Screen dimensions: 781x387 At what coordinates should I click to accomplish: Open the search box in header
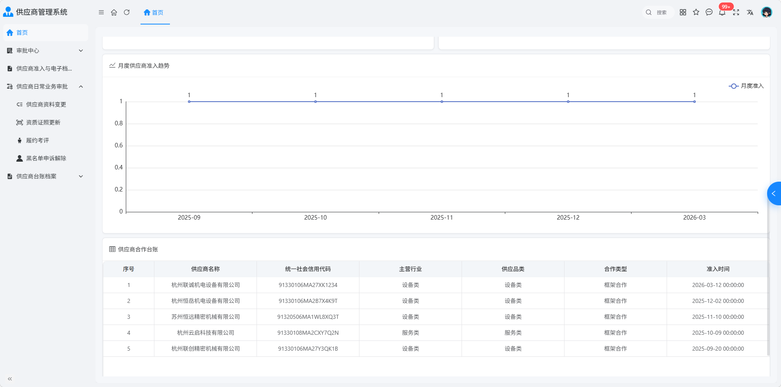(657, 12)
